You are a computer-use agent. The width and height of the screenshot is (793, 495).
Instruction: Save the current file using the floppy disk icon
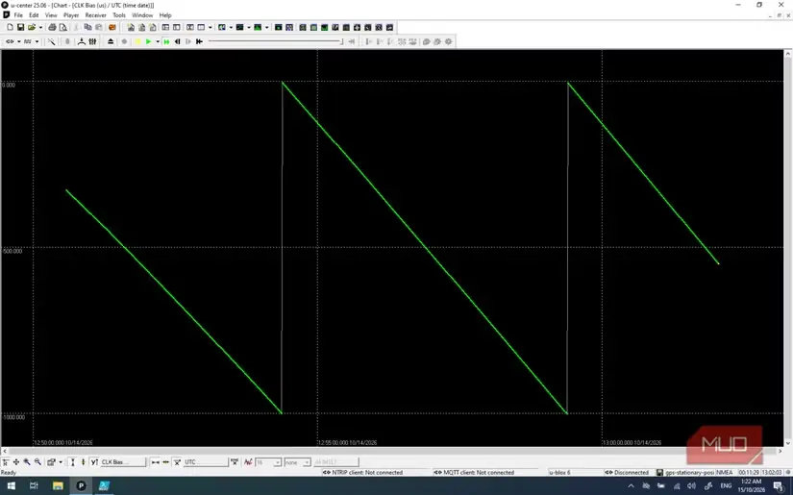[21, 27]
